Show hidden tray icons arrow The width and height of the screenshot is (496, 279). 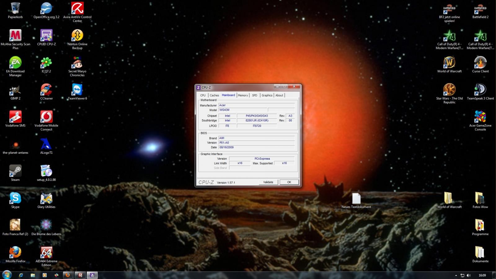(x=456, y=275)
